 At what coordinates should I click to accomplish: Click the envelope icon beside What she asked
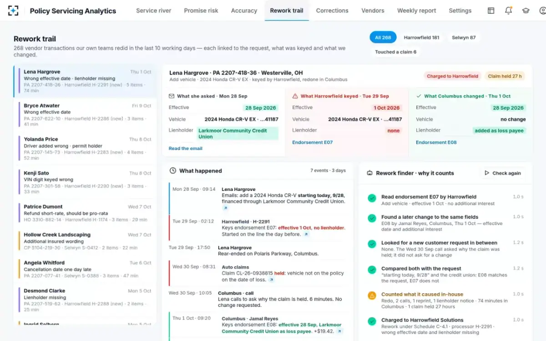coord(172,96)
